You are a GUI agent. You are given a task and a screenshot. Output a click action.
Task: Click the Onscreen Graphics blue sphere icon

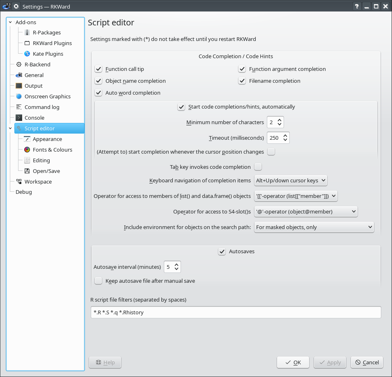[x=19, y=96]
